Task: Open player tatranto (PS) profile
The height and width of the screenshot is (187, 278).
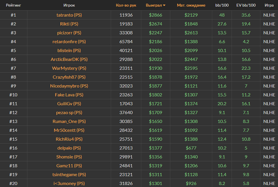Action: click(x=69, y=15)
